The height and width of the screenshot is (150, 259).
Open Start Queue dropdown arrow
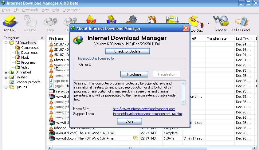[184, 23]
